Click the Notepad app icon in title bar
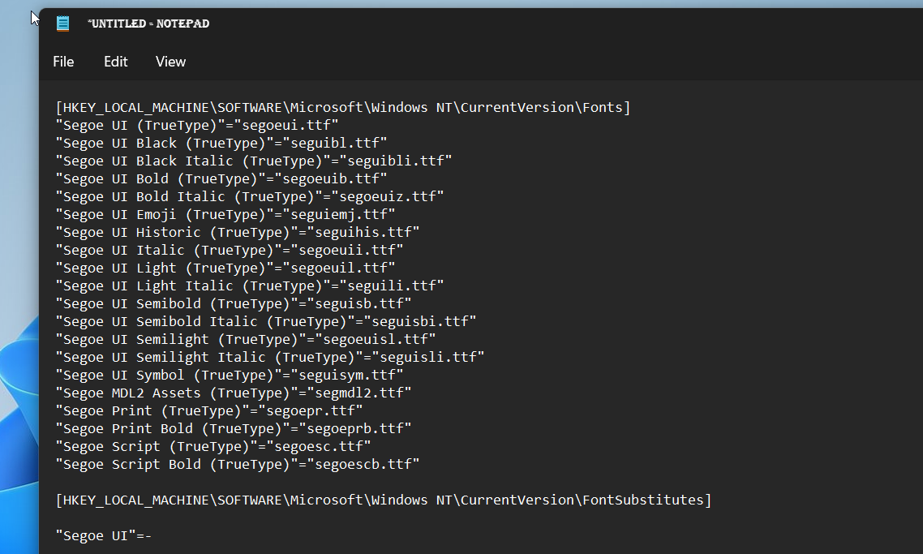The height and width of the screenshot is (554, 923). (62, 24)
